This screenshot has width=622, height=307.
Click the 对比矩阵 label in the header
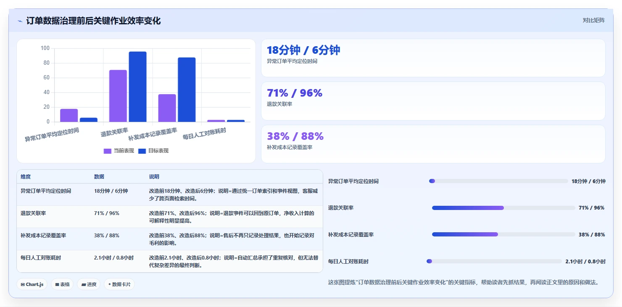point(593,20)
